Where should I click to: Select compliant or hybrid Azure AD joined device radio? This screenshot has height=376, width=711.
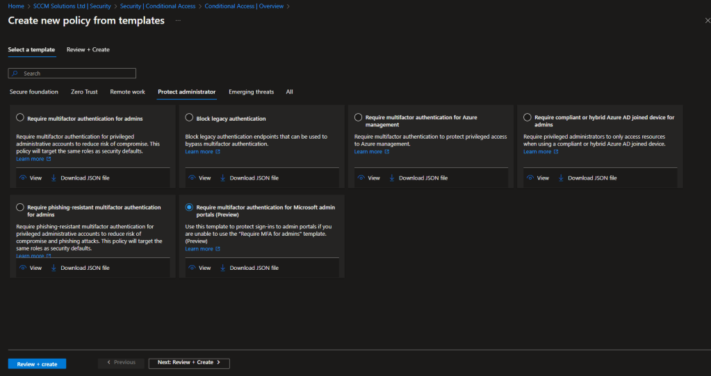tap(528, 118)
